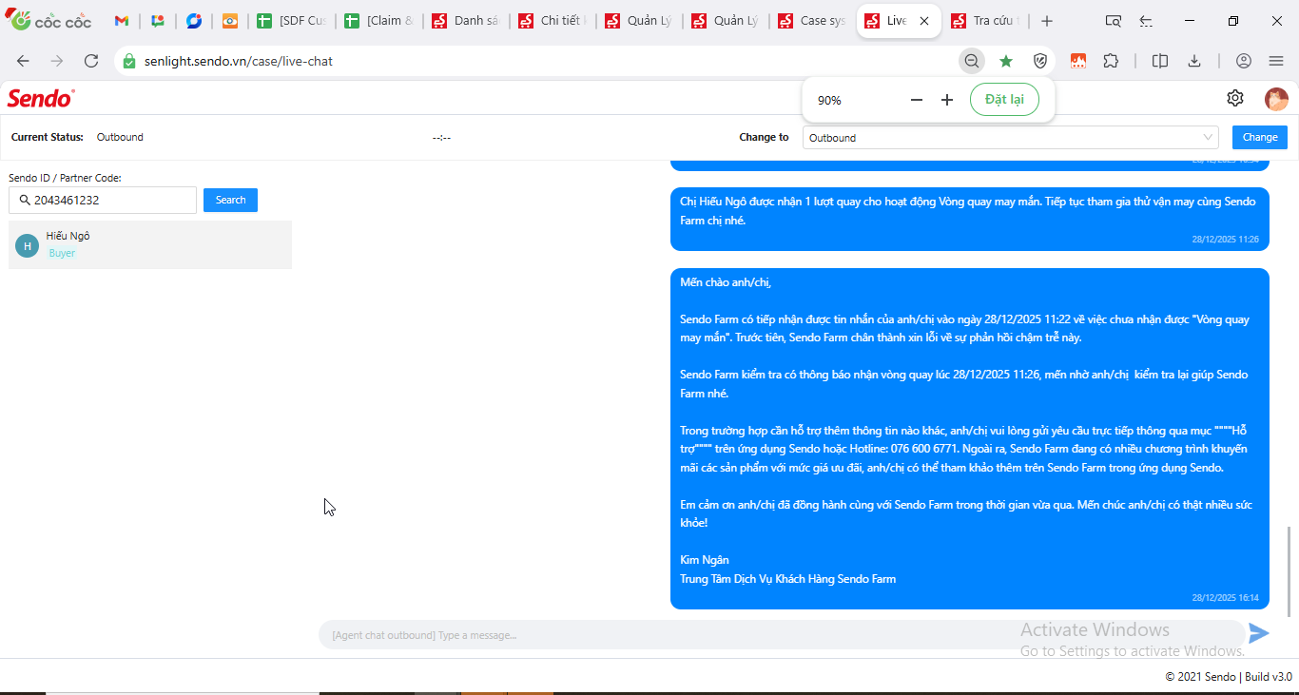Reload the current page

point(91,61)
